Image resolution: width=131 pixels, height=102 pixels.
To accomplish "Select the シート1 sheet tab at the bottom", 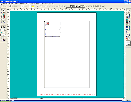I will [15, 99].
